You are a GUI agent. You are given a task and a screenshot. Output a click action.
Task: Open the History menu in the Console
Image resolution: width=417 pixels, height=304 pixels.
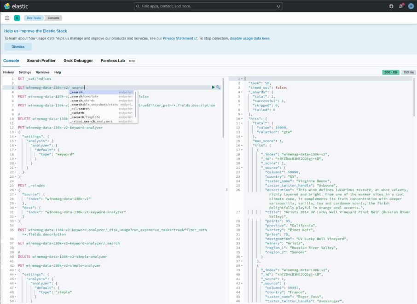8,72
